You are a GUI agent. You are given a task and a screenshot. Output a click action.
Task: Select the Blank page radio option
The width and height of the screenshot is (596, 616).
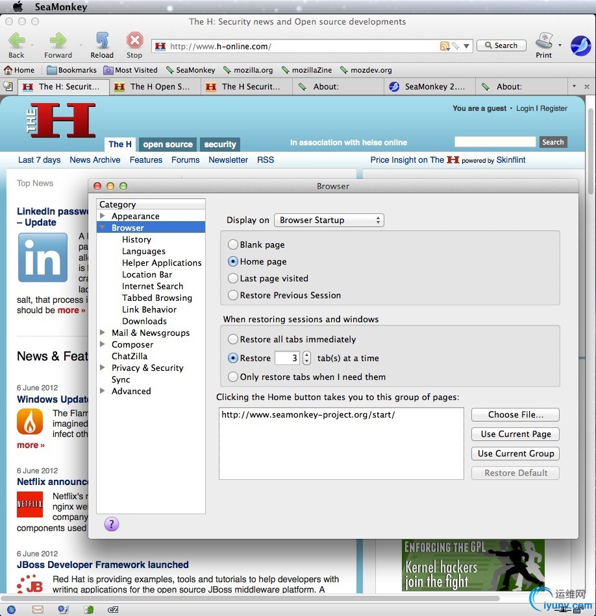[x=233, y=244]
